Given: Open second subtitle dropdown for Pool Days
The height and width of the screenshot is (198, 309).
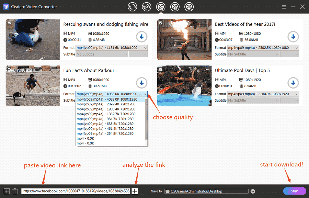Looking at the screenshot, I should pos(290,100).
